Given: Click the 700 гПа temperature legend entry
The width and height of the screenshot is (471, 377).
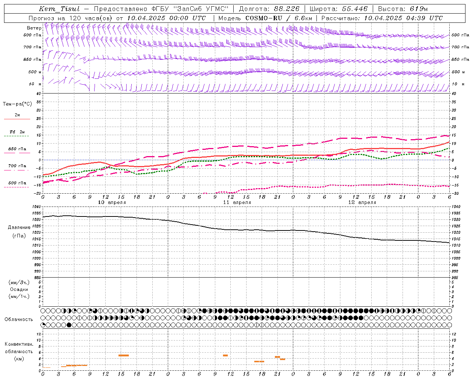Looking at the screenshot, I should pos(17,167).
